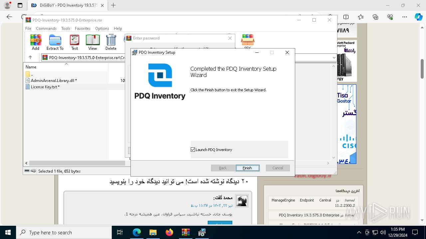Open Edge Favorites star icon
The width and height of the screenshot is (426, 239).
tap(361, 17)
